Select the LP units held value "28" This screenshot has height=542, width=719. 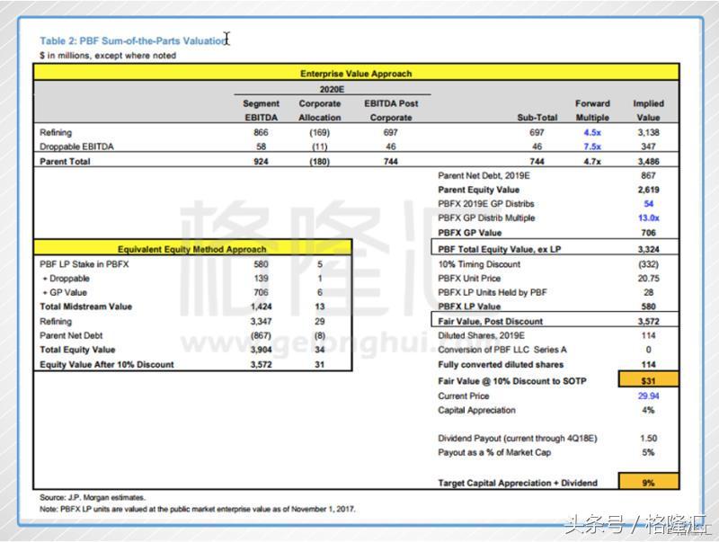[x=648, y=292]
